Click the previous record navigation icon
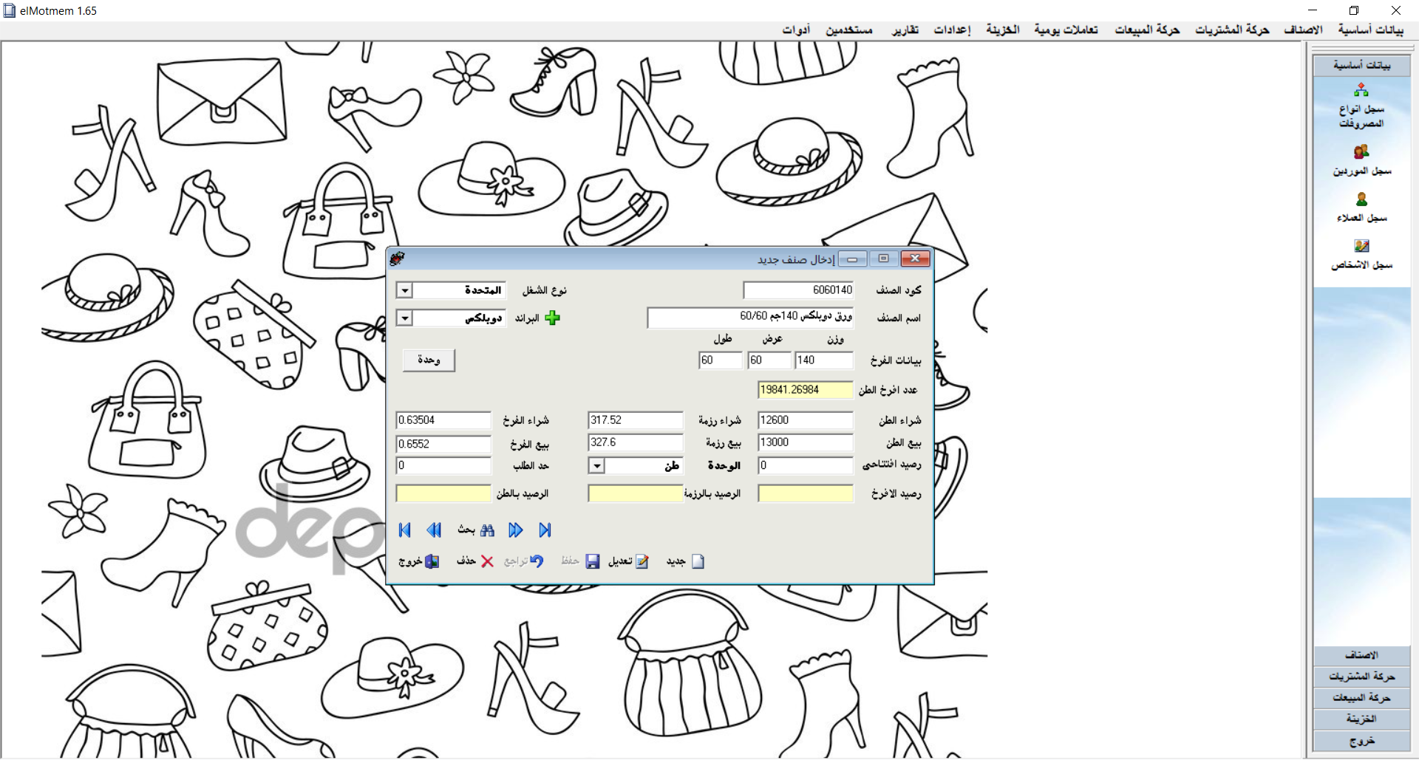Viewport: 1419px width, 760px height. coord(435,530)
